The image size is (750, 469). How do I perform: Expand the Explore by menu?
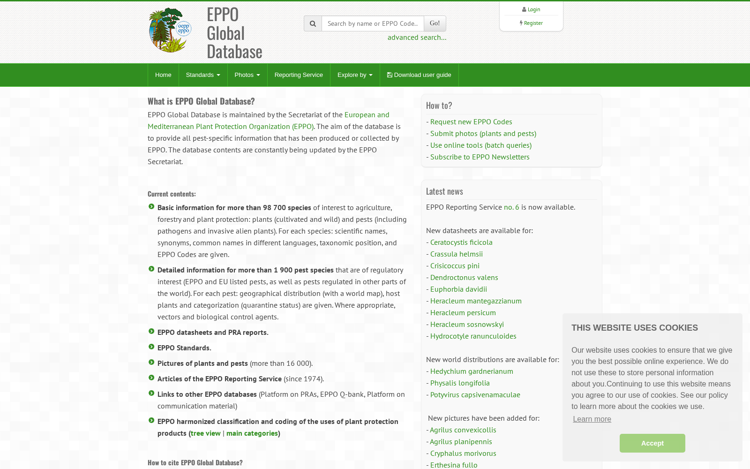click(355, 75)
